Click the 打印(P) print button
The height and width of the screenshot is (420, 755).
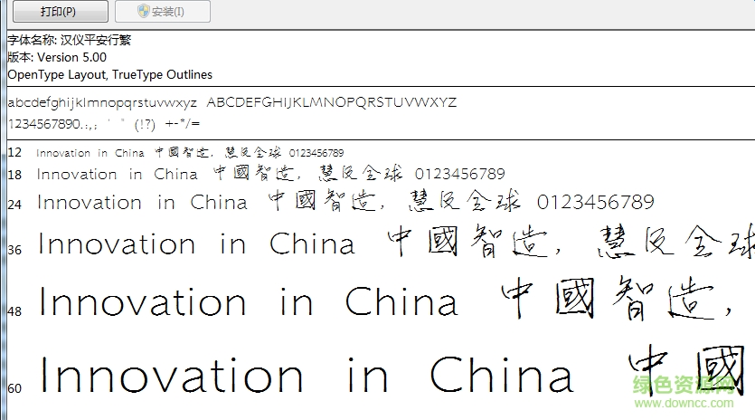pyautogui.click(x=61, y=11)
